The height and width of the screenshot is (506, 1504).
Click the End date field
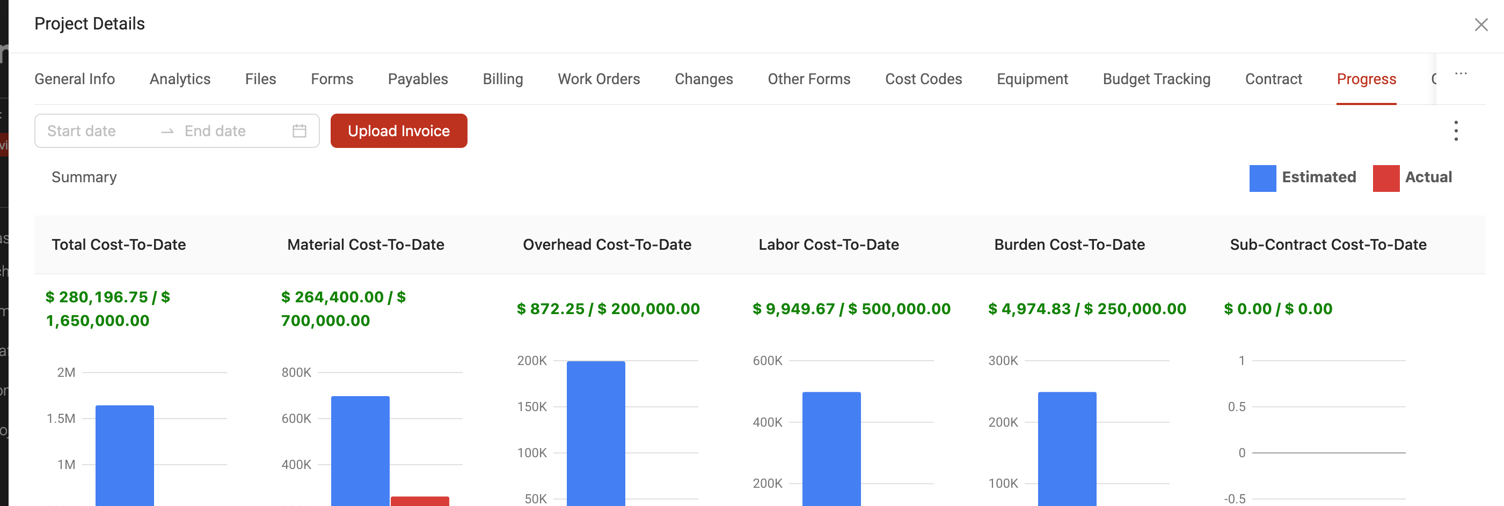click(x=215, y=131)
